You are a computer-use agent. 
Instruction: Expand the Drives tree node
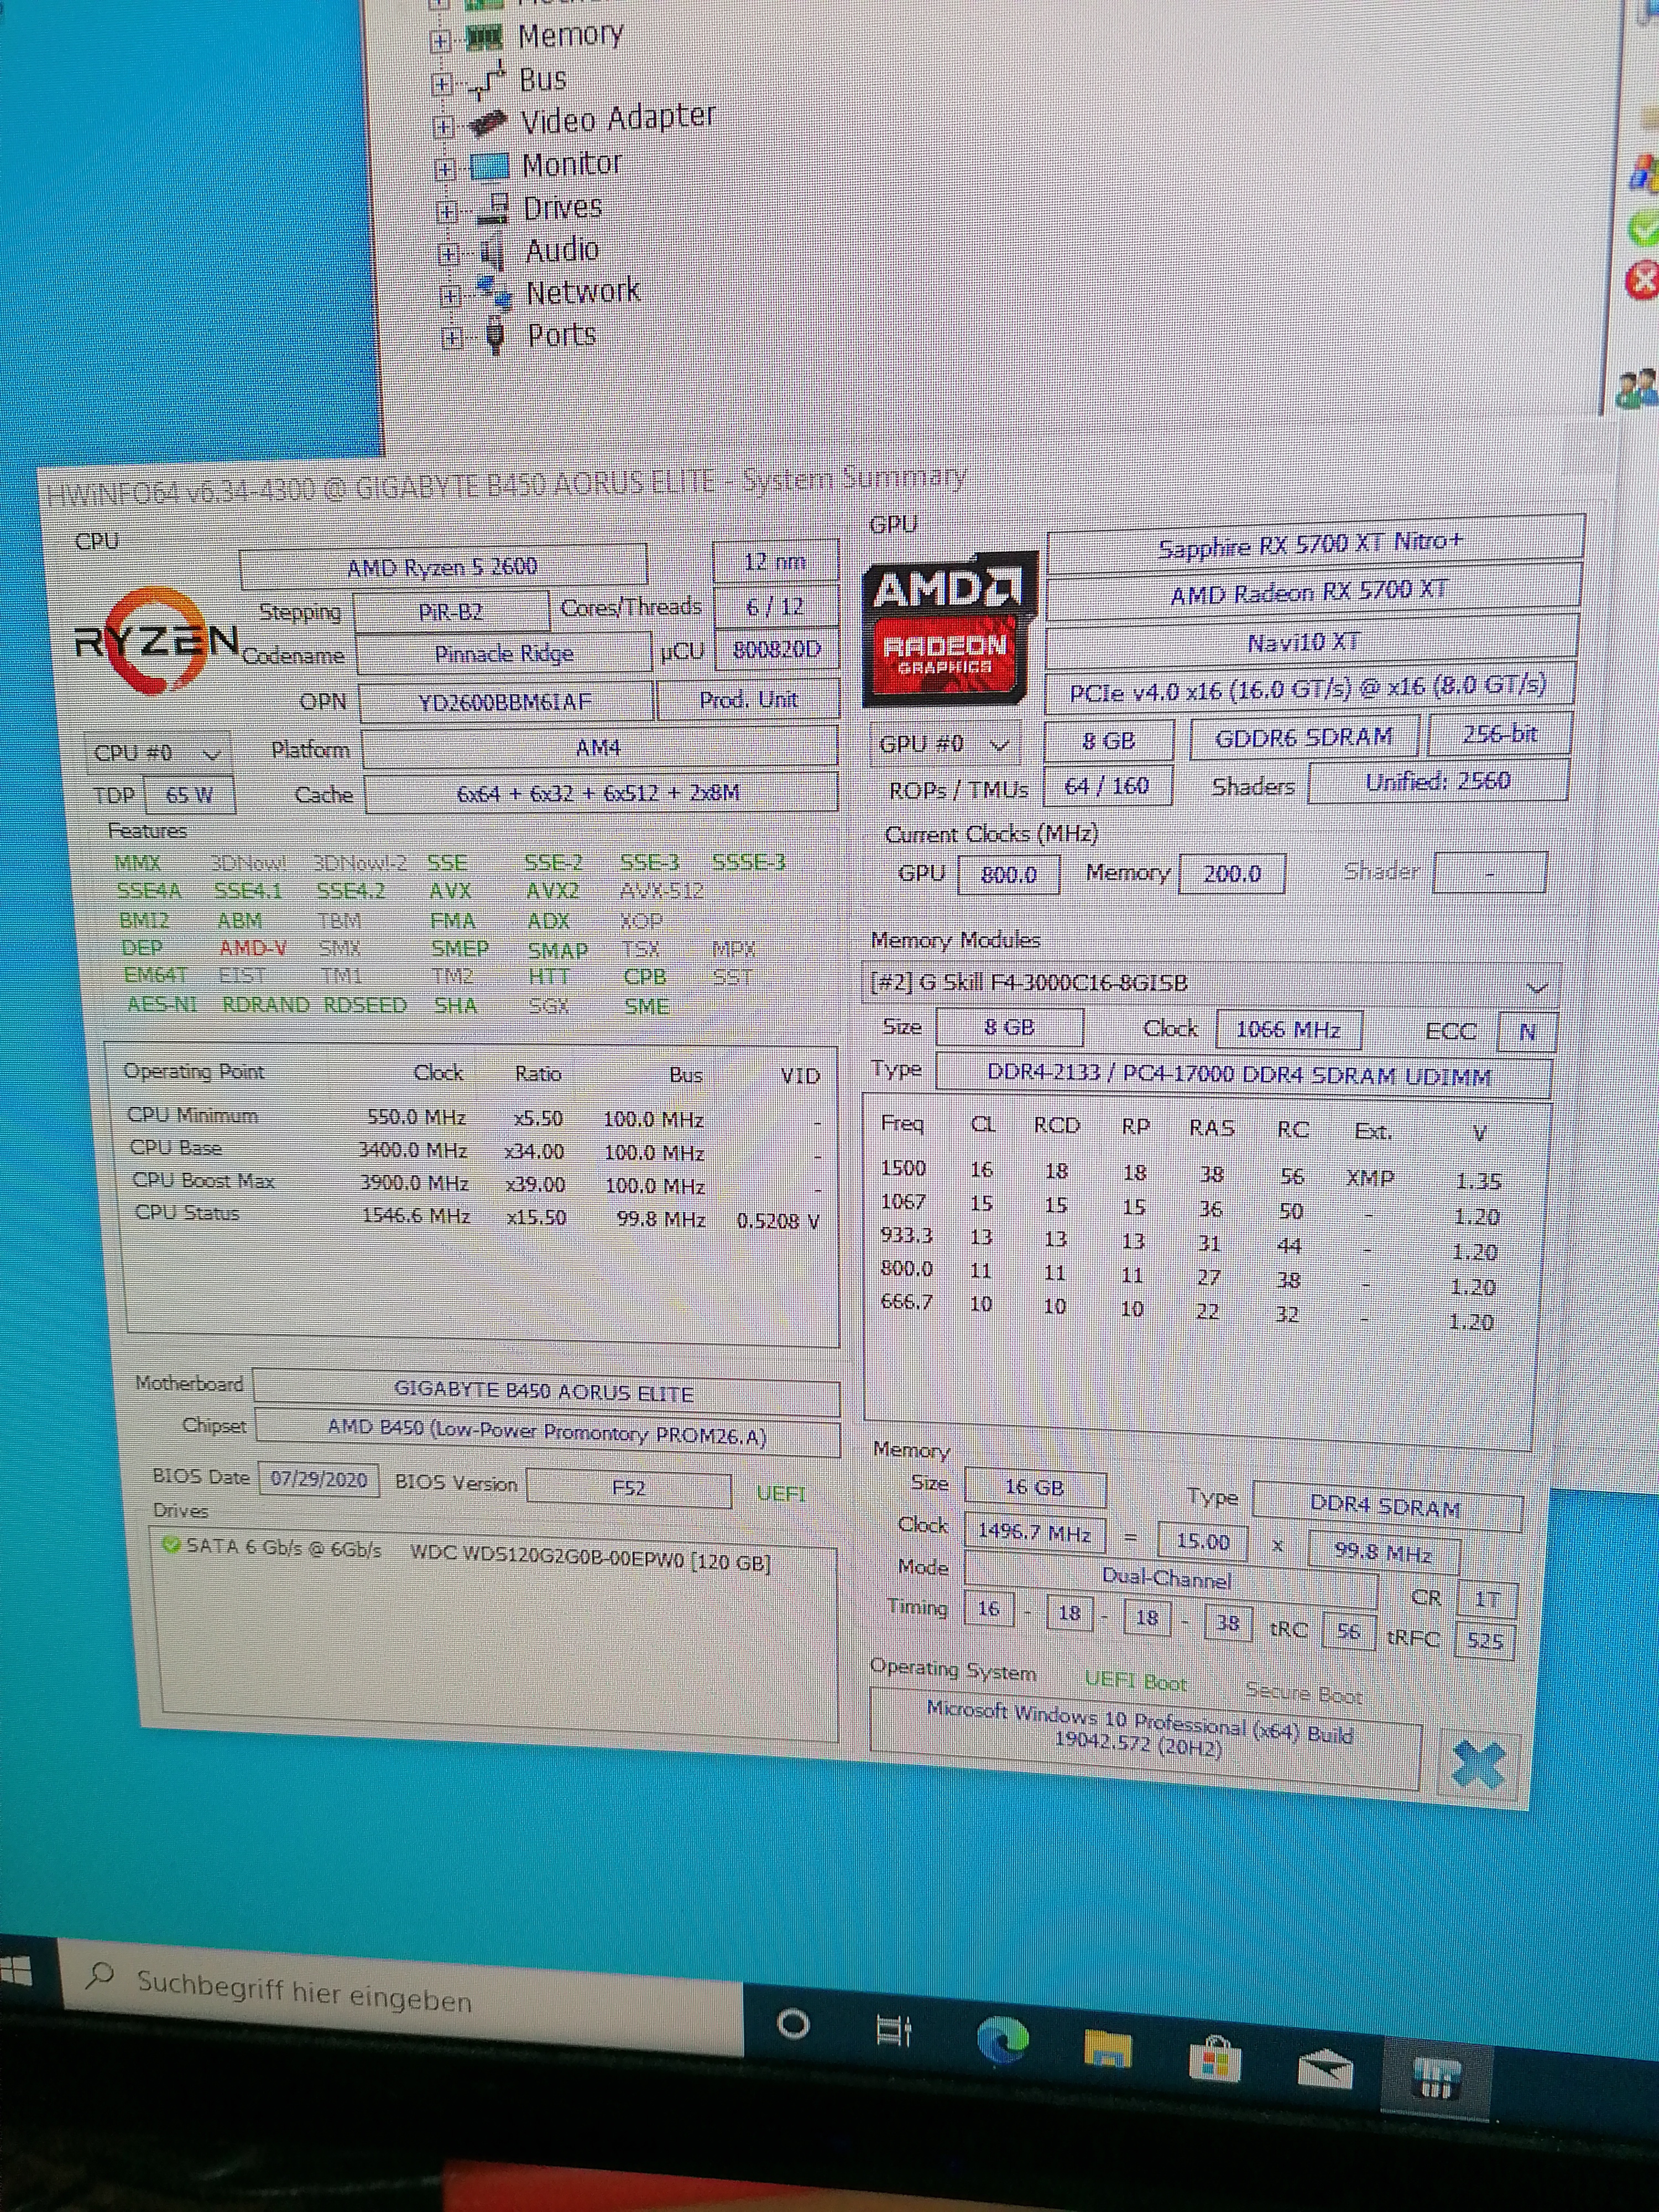pyautogui.click(x=447, y=211)
